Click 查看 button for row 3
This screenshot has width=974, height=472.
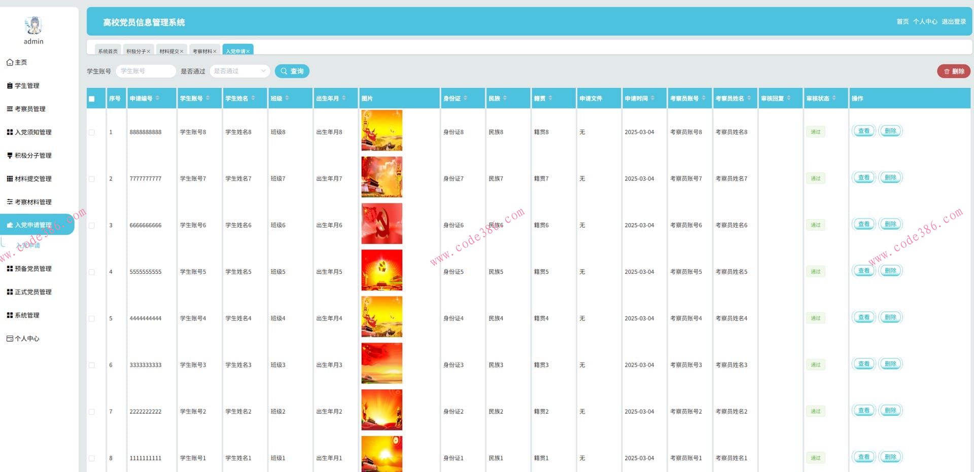pyautogui.click(x=863, y=224)
